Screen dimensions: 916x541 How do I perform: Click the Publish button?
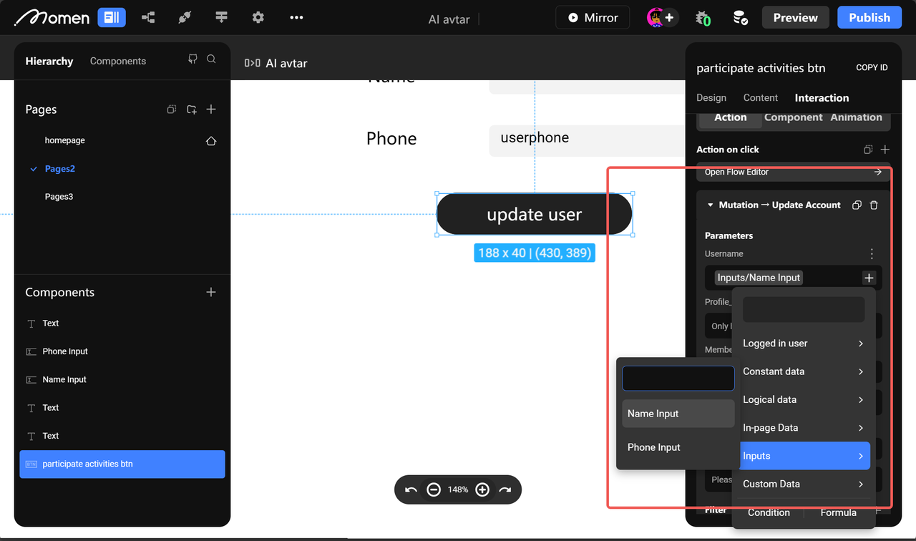(869, 16)
